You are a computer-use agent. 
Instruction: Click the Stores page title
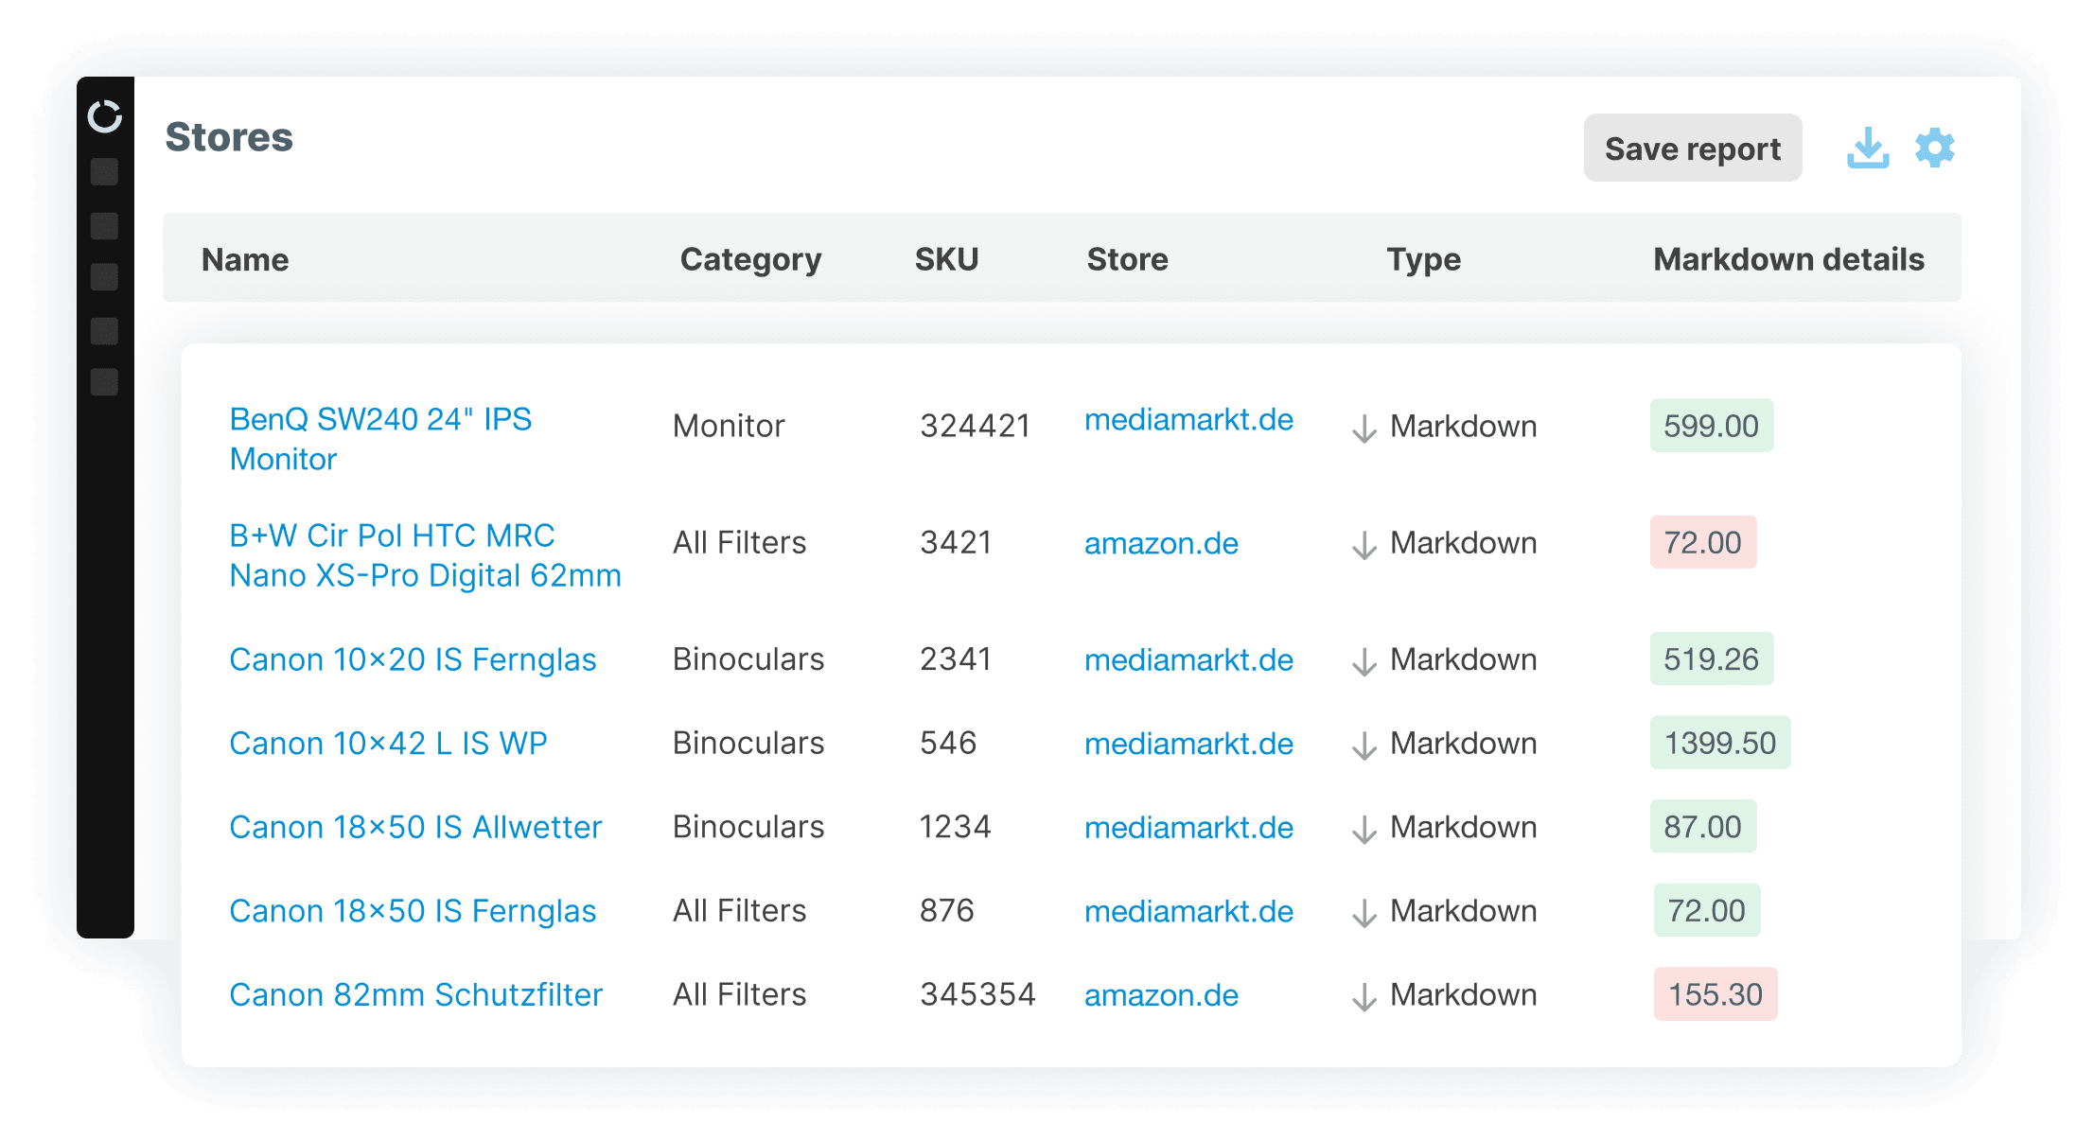point(229,137)
